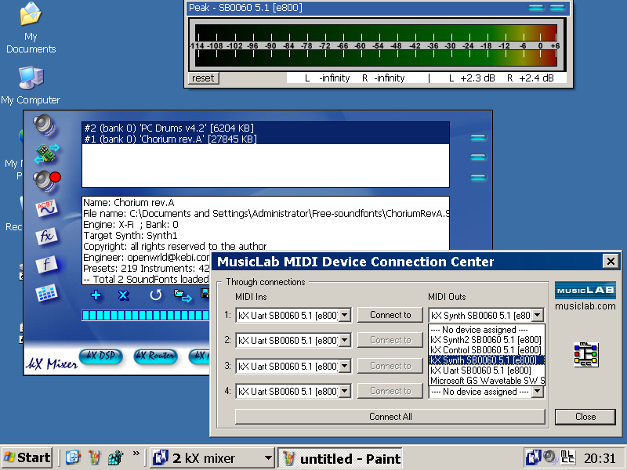The image size is (627, 470).
Task: Click 'Connect to' button for connection 4
Action: pos(390,391)
